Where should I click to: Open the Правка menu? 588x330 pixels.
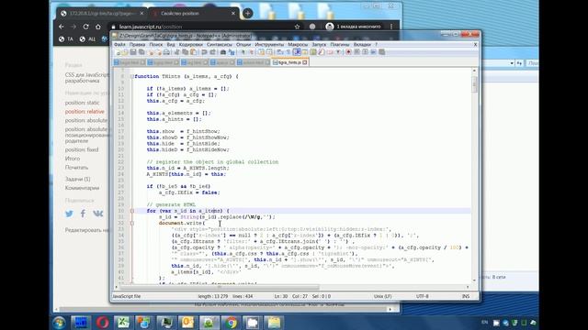coord(137,45)
